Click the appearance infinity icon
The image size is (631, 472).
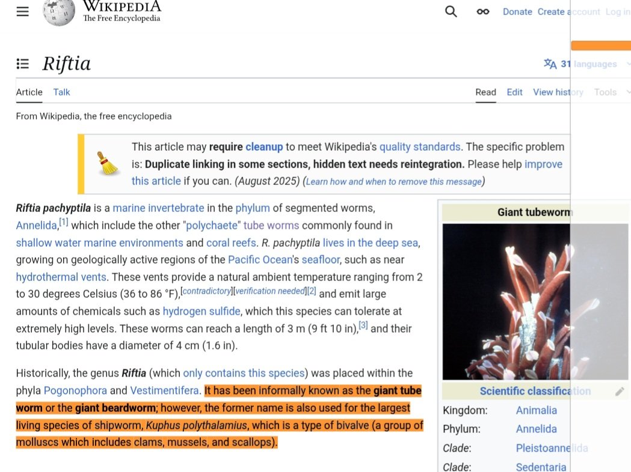[482, 11]
